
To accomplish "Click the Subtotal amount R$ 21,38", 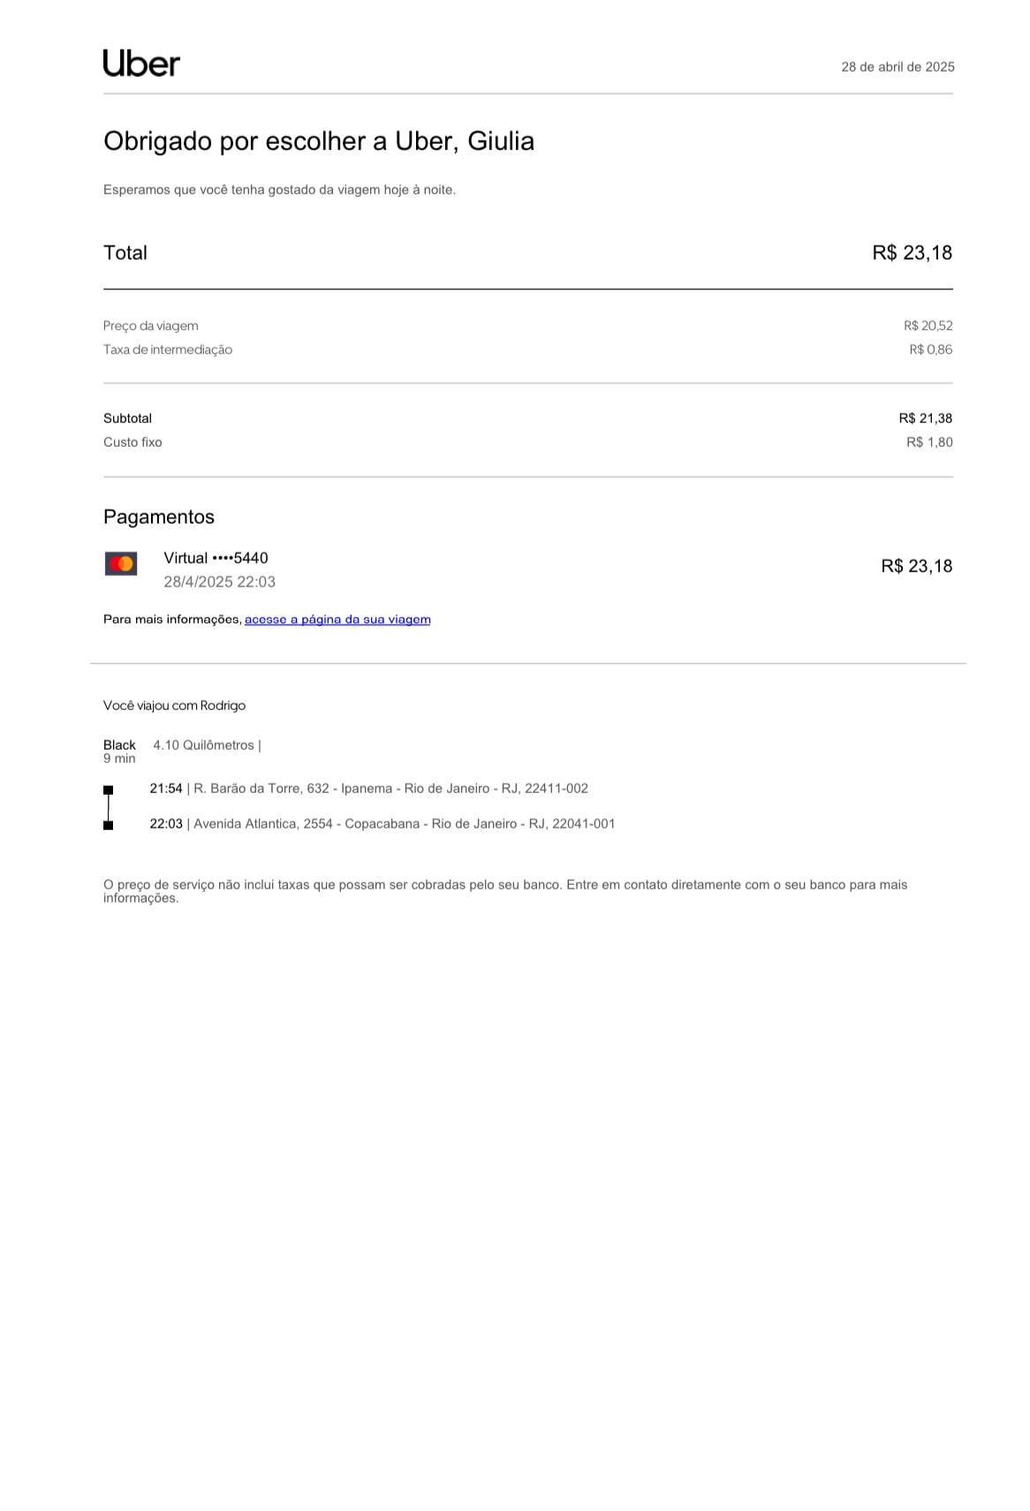I will pos(925,419).
